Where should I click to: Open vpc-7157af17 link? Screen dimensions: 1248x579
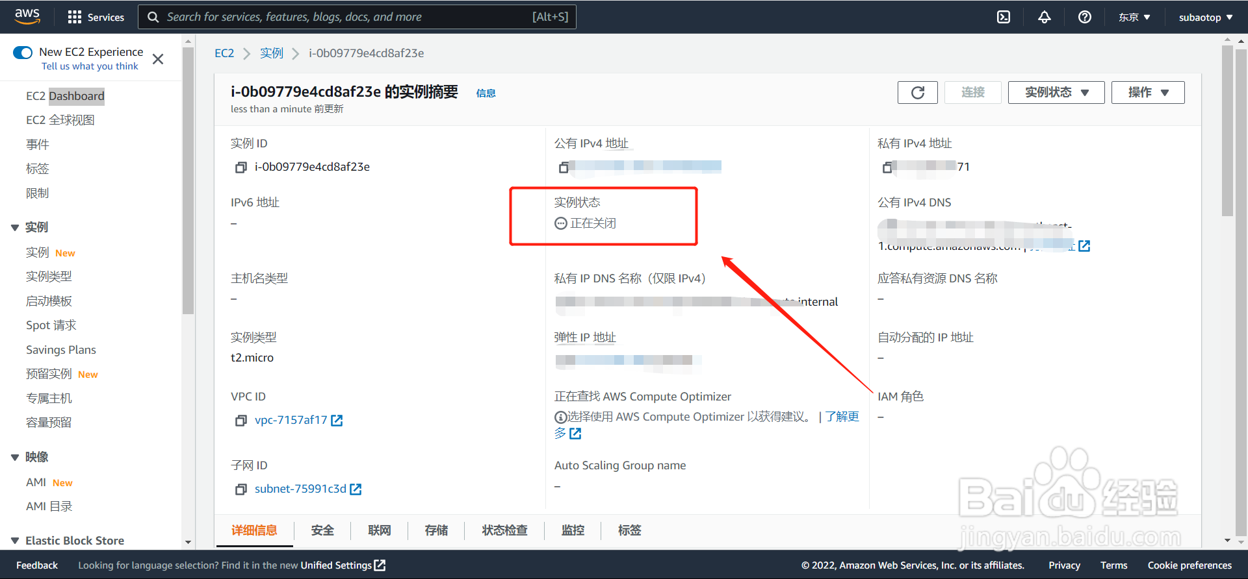(291, 421)
